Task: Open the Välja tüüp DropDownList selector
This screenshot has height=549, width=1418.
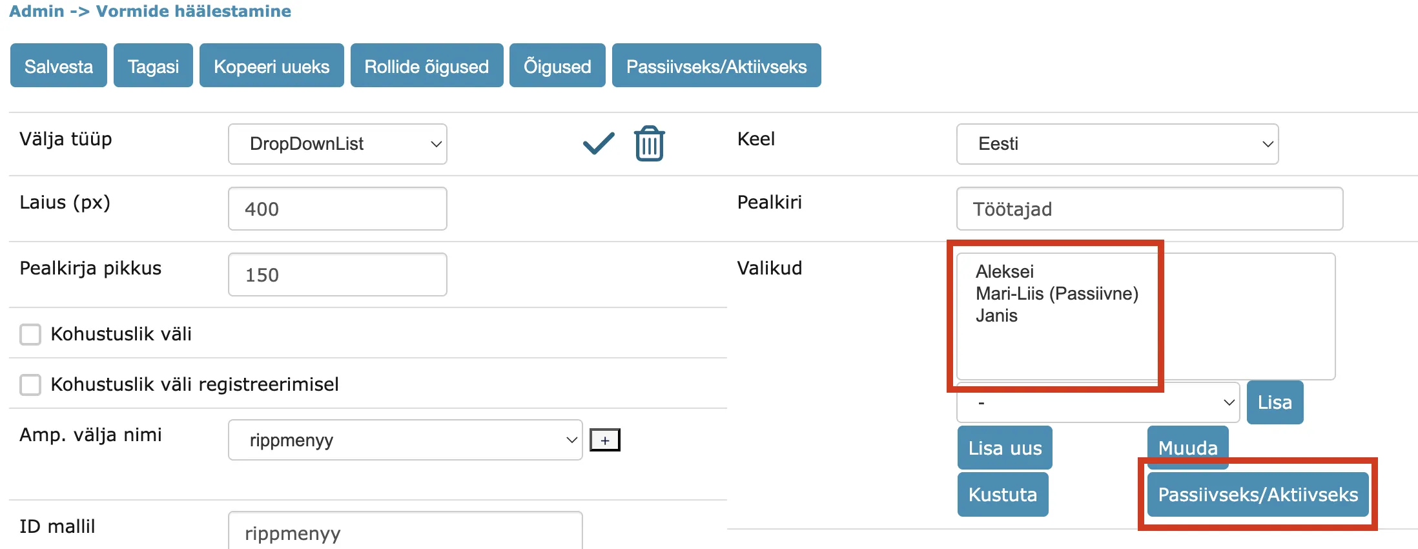Action: coord(338,144)
